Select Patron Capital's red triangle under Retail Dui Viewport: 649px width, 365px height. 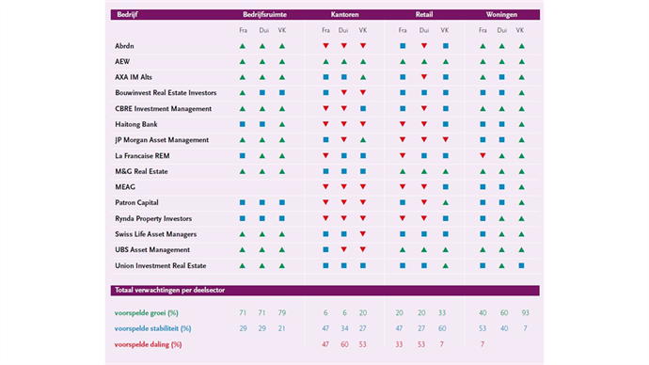[424, 203]
